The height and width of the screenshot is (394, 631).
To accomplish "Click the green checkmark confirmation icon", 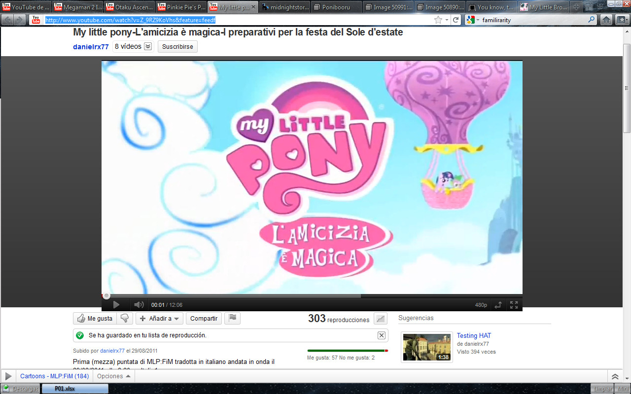I will tap(80, 335).
